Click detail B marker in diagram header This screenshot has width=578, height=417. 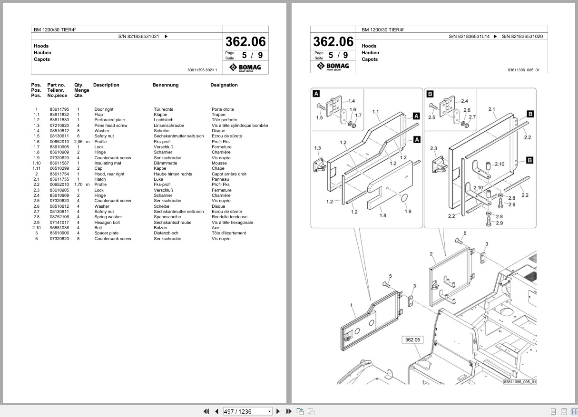pos(430,94)
